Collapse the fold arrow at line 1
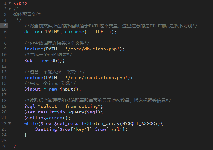Screen dimensions: 213x150 [10, 3]
